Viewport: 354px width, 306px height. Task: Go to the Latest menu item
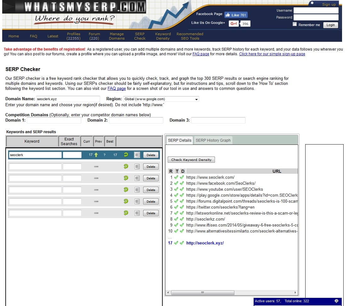[53, 36]
